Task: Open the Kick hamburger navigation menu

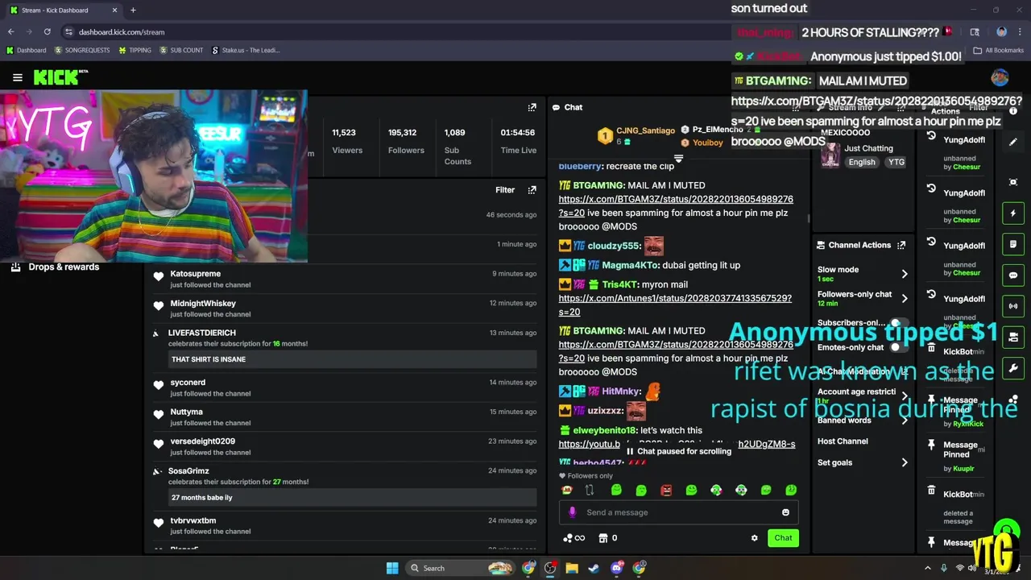Action: [x=18, y=77]
